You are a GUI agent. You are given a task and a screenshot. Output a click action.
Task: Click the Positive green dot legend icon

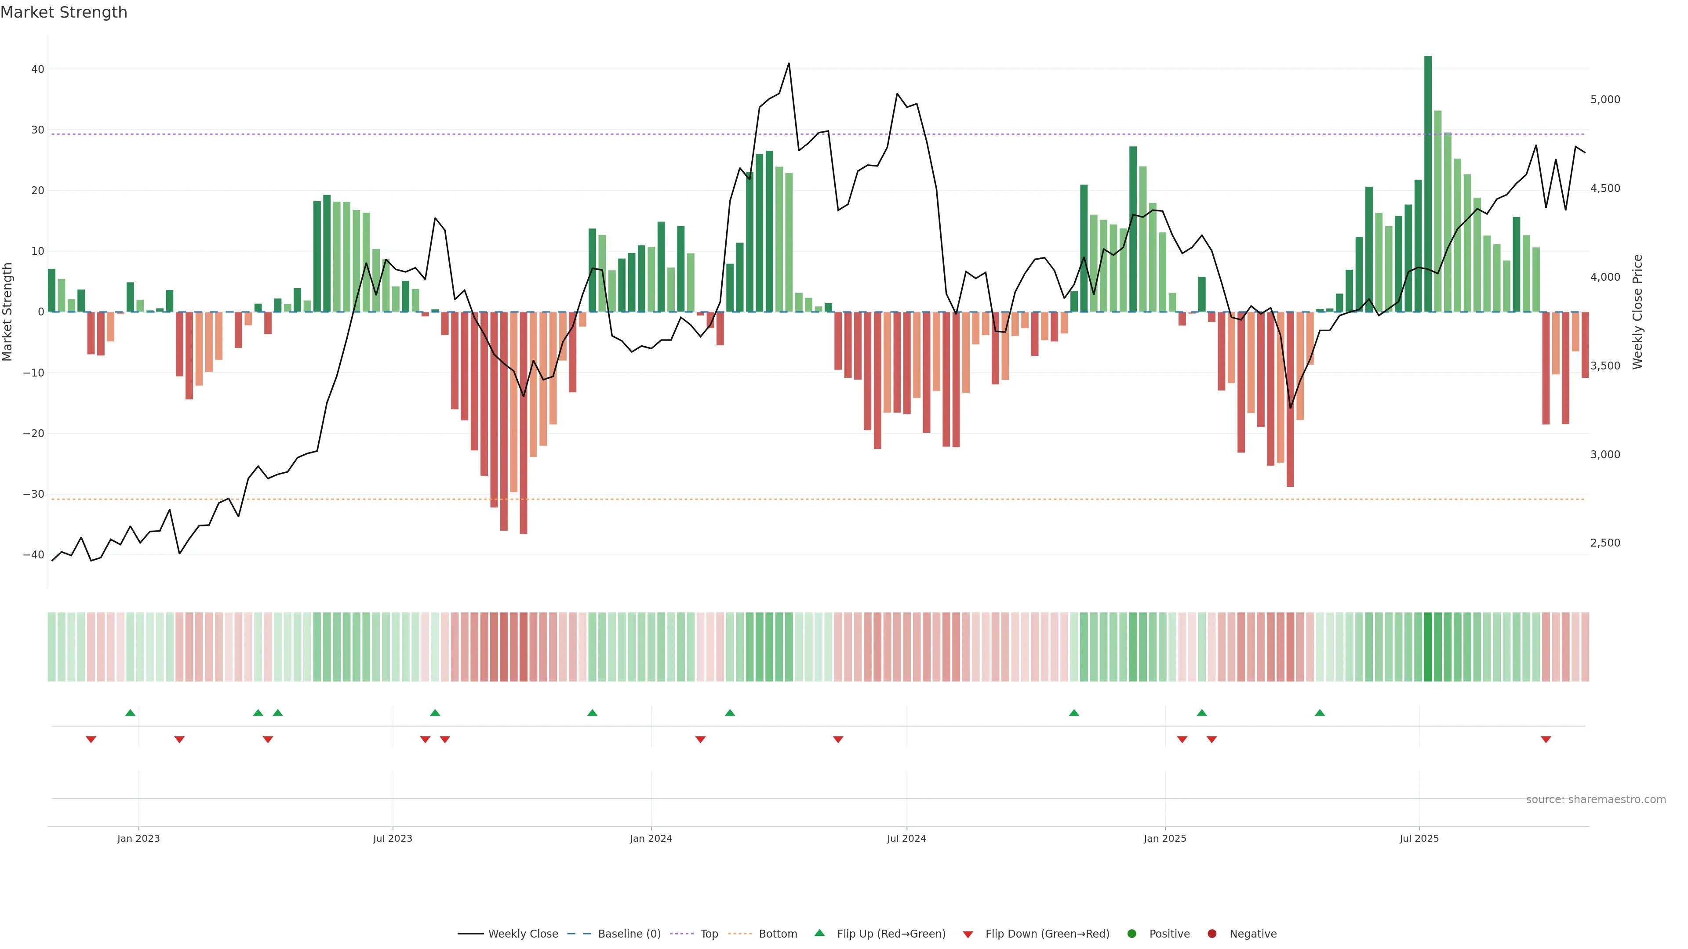[x=1131, y=934]
